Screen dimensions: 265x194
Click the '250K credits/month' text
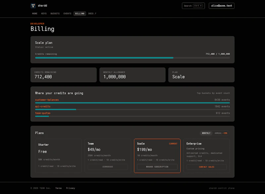coord(99,155)
